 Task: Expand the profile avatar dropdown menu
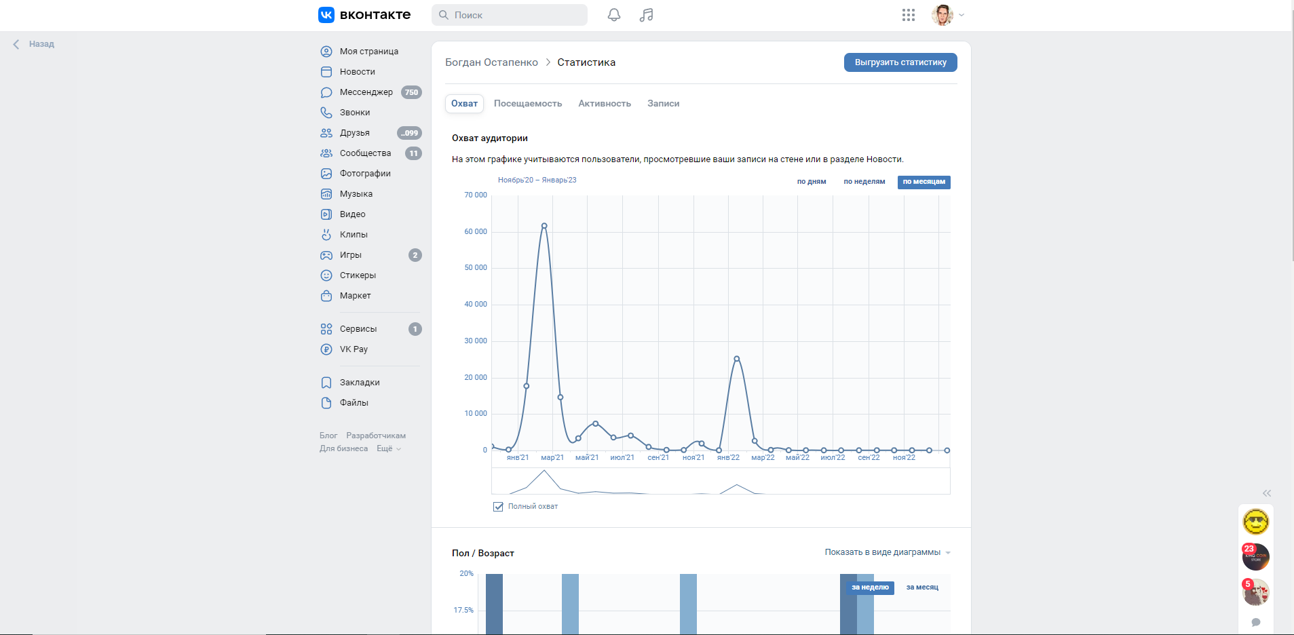tap(948, 15)
